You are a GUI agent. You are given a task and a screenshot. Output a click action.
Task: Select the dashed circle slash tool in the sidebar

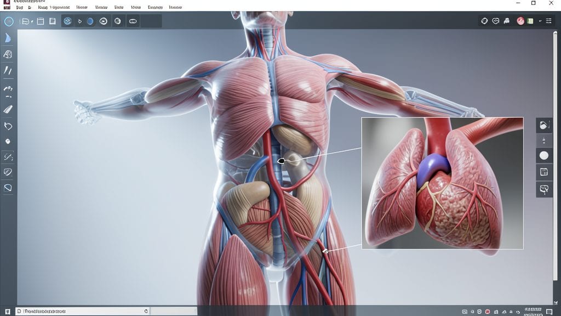(8, 157)
